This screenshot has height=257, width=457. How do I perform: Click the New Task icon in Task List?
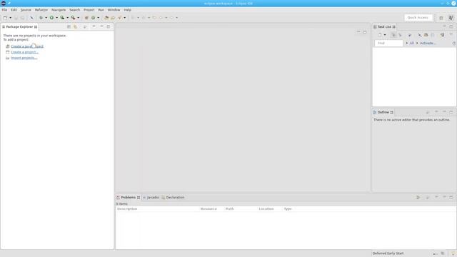(x=380, y=35)
